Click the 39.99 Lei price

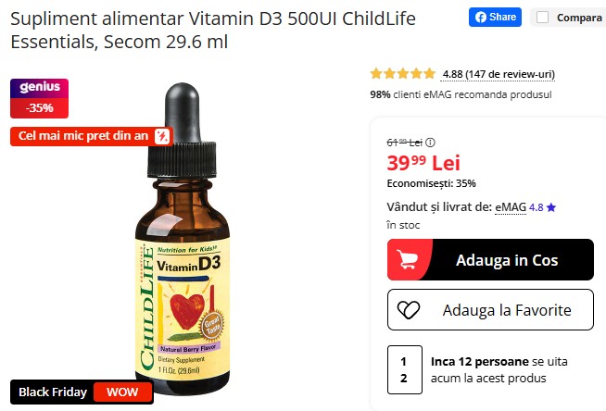[423, 163]
